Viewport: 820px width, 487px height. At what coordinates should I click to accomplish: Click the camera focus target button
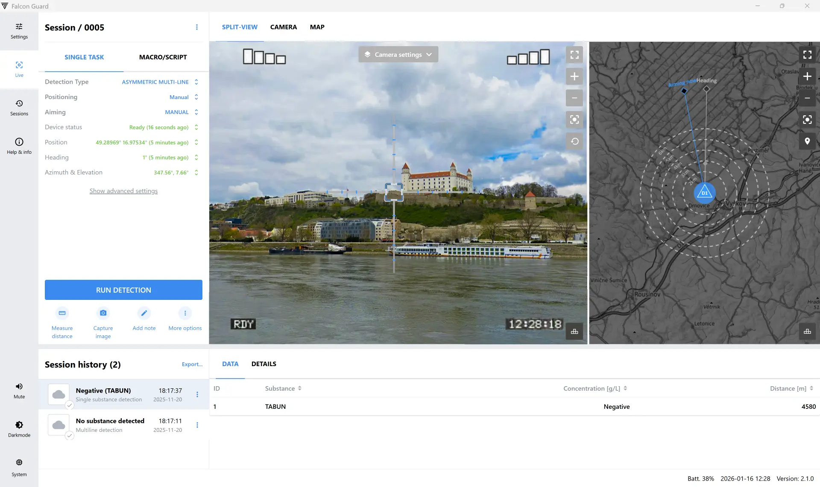(574, 120)
